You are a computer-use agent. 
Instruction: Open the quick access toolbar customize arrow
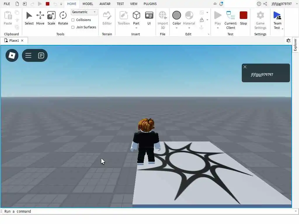pyautogui.click(x=61, y=4)
